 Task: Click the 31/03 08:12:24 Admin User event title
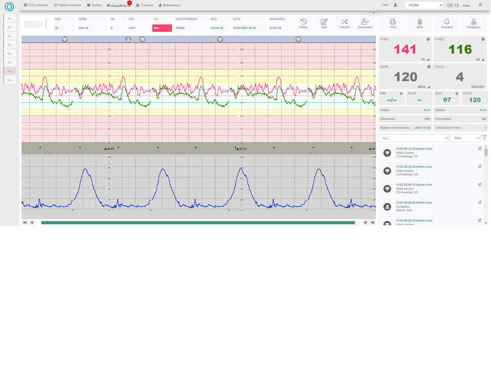click(x=414, y=149)
